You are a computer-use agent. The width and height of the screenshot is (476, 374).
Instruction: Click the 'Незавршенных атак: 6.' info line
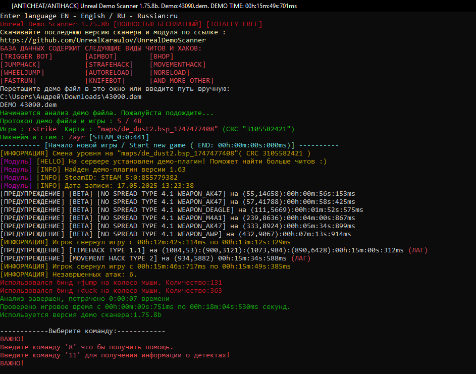[69, 275]
